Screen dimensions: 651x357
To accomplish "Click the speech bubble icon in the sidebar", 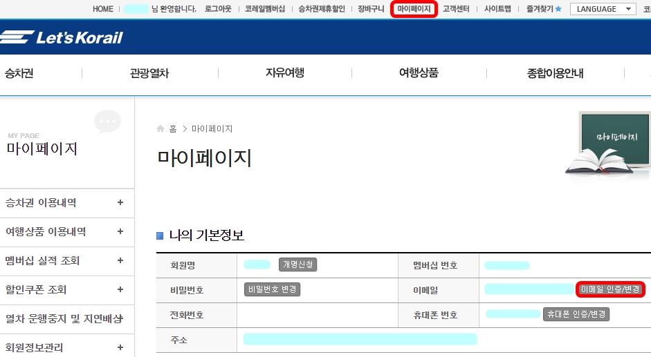I will [107, 122].
